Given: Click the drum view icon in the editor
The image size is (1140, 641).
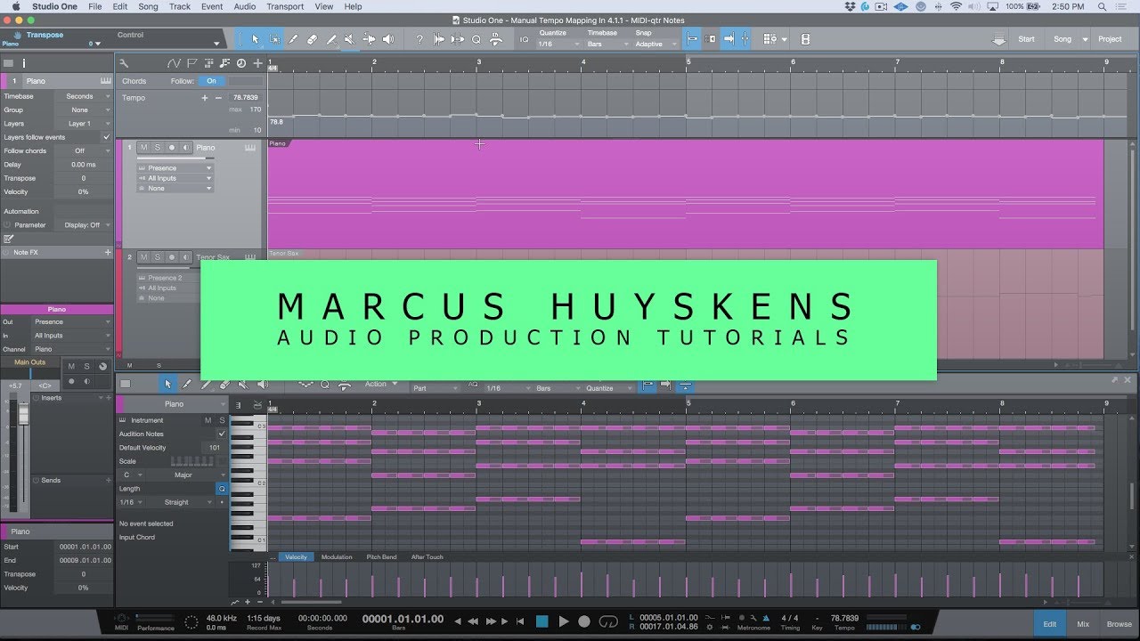Looking at the screenshot, I should [x=257, y=404].
